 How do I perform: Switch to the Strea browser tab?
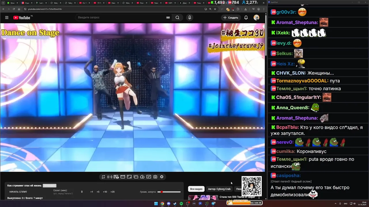(x=13, y=3)
